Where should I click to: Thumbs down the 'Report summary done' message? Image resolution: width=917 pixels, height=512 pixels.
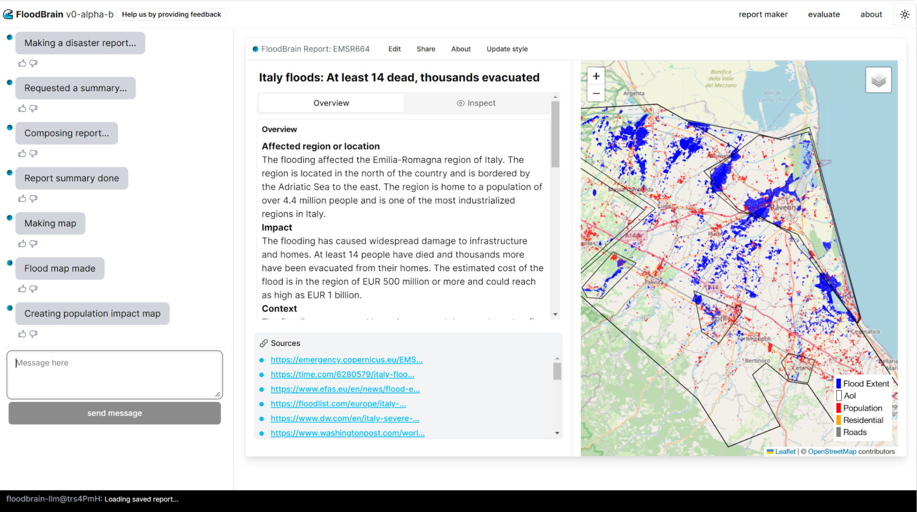pos(33,199)
